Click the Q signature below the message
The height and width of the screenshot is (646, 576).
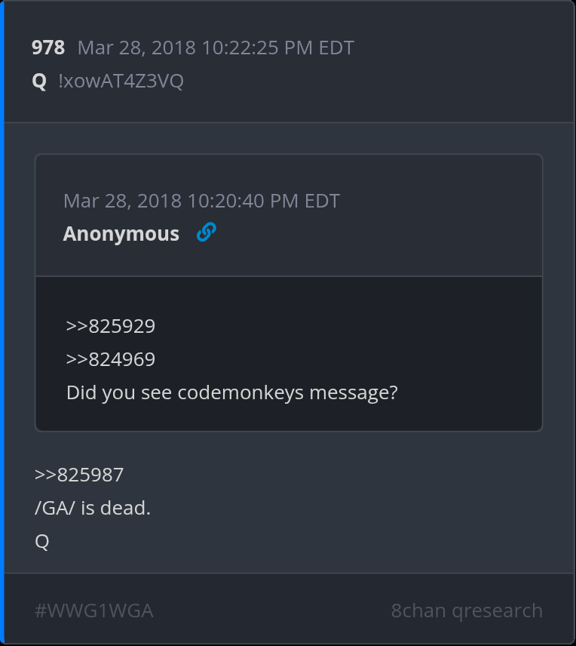42,541
